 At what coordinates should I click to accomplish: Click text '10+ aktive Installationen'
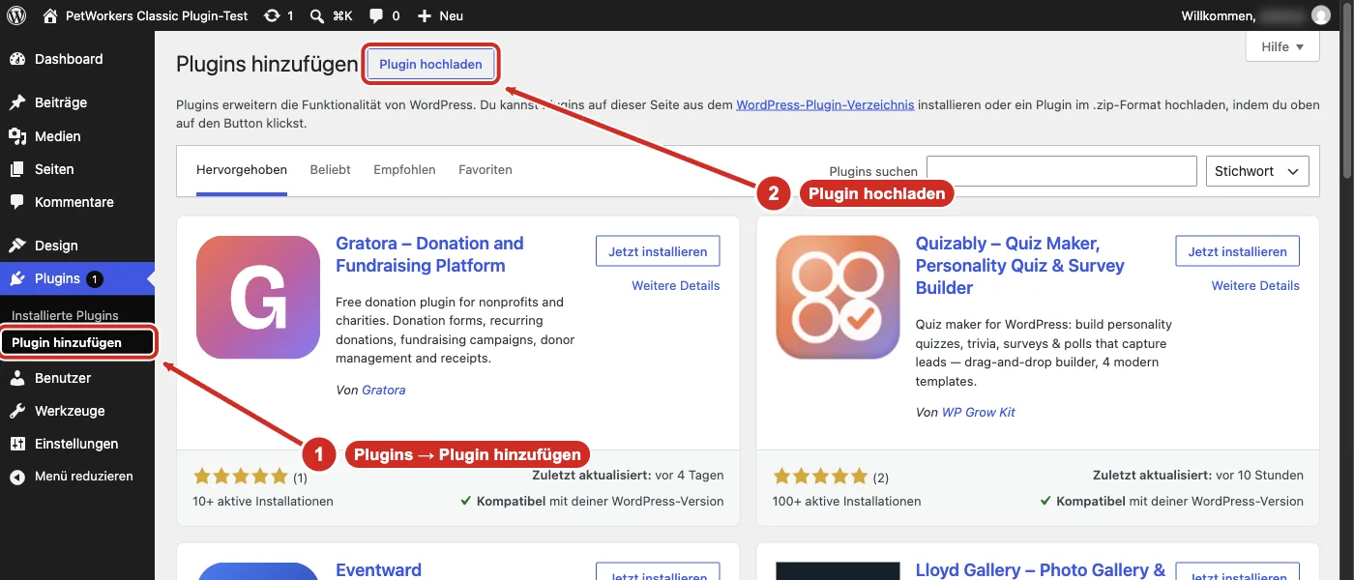[263, 501]
